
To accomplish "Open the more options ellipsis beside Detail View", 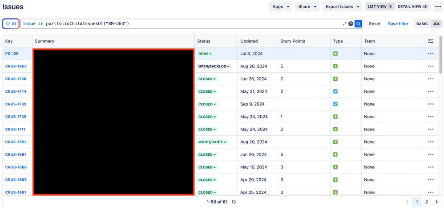I will tap(438, 7).
